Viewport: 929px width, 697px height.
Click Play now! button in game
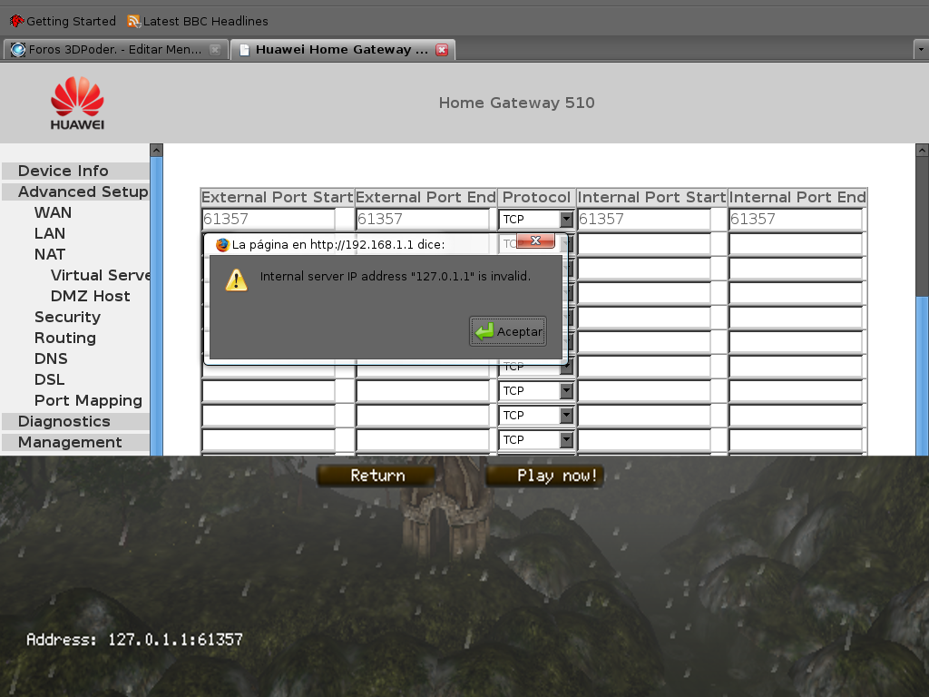pyautogui.click(x=545, y=476)
